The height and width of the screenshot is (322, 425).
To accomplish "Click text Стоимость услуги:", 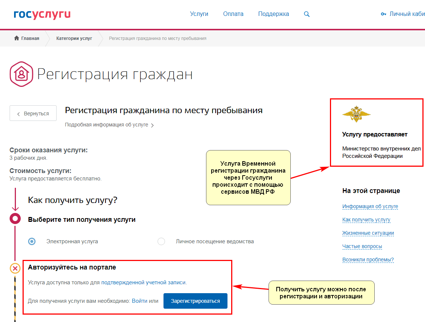I will (x=40, y=171).
